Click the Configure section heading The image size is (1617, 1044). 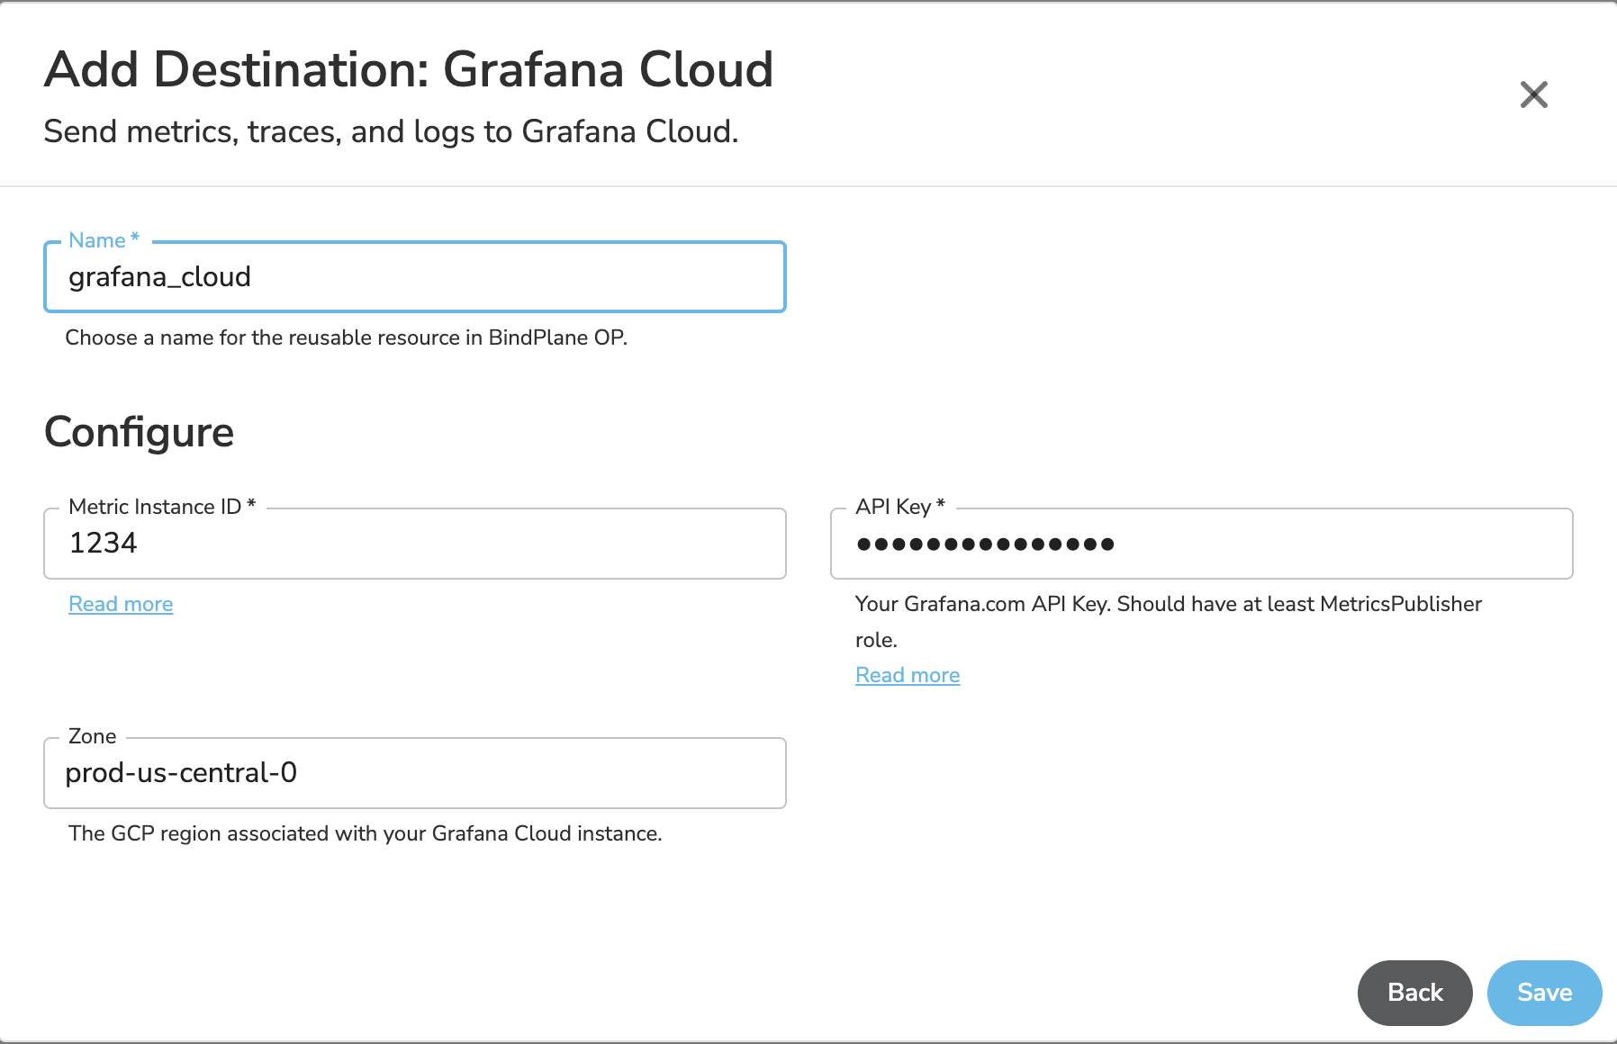140,433
